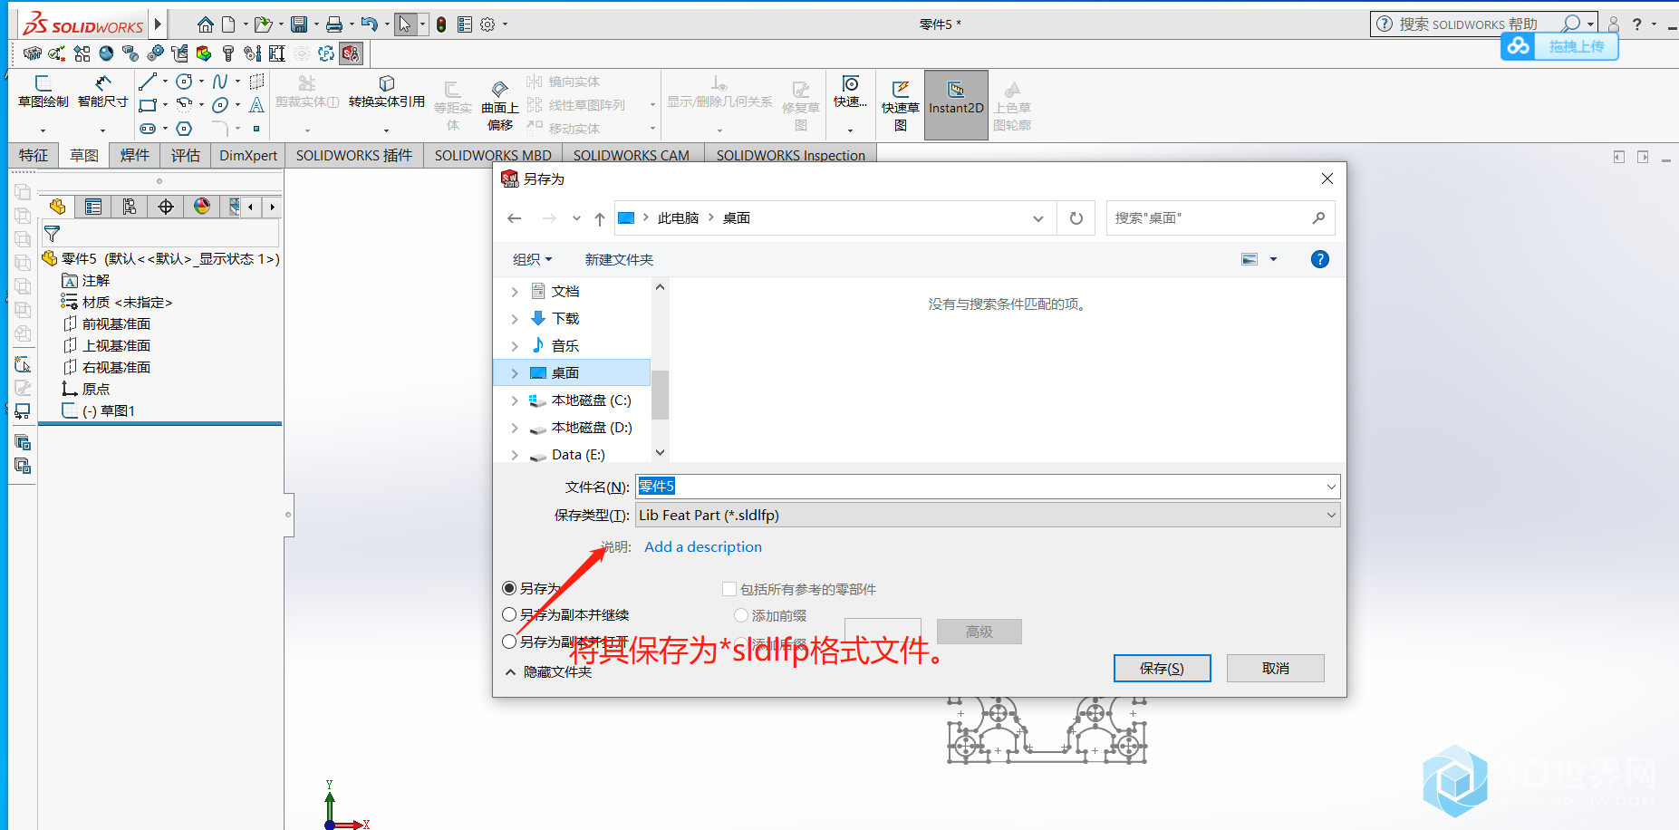Click the Rebuild traffic light icon
Viewport: 1679px width, 830px height.
tap(441, 24)
